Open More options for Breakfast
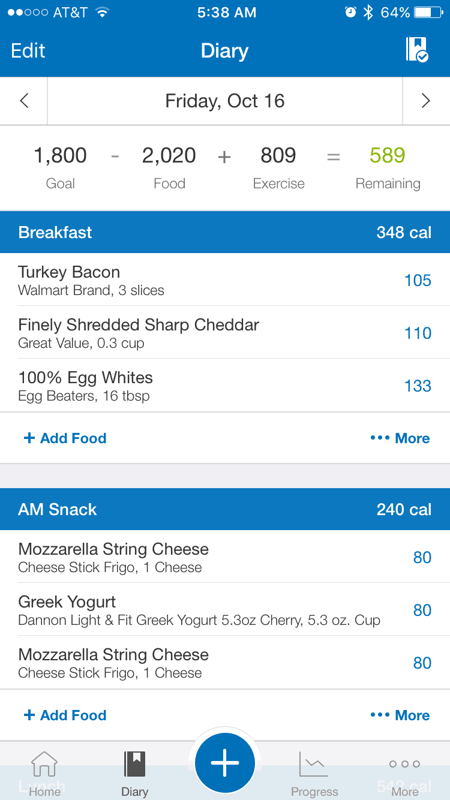 [400, 438]
